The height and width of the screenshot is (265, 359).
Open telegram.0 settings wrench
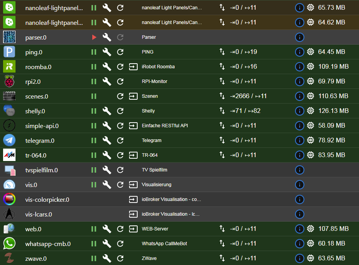(107, 140)
